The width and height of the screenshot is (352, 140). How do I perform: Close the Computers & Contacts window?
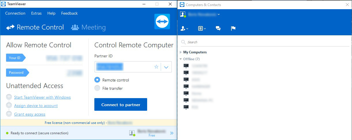pyautogui.click(x=347, y=5)
